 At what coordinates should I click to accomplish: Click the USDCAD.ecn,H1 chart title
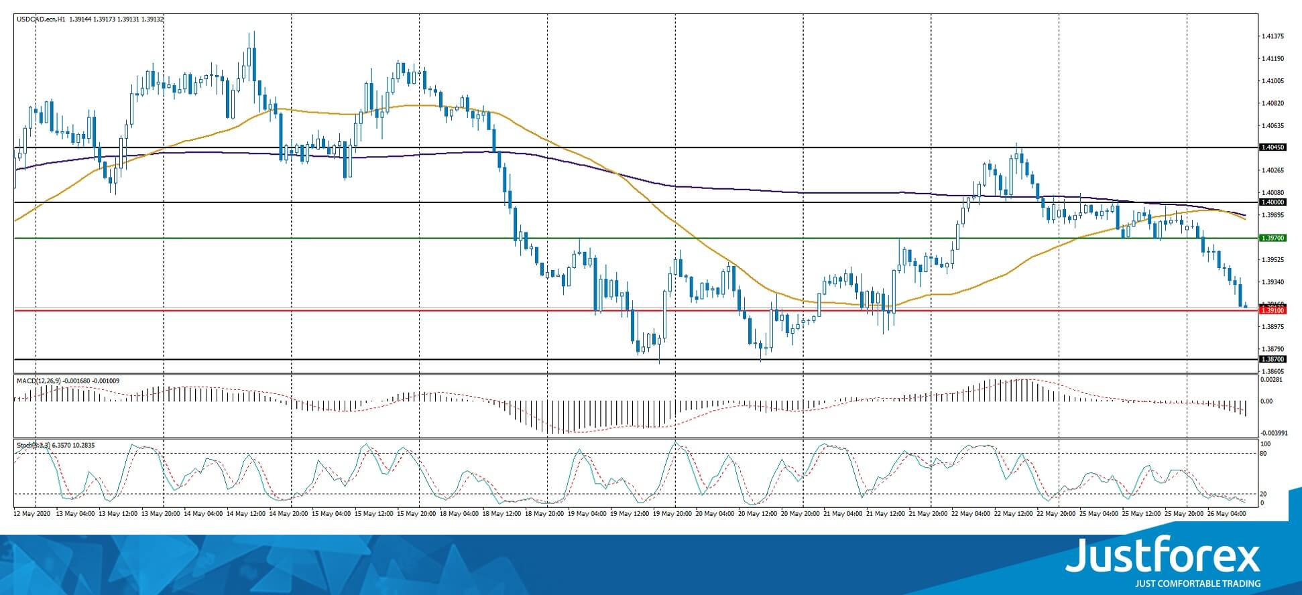point(42,19)
